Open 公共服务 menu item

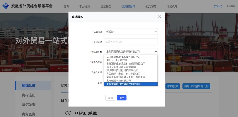(x=151, y=7)
